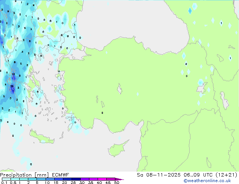This screenshot has height=184, width=239.
Task: Click the legend label "0.1"
Action: click(4, 182)
